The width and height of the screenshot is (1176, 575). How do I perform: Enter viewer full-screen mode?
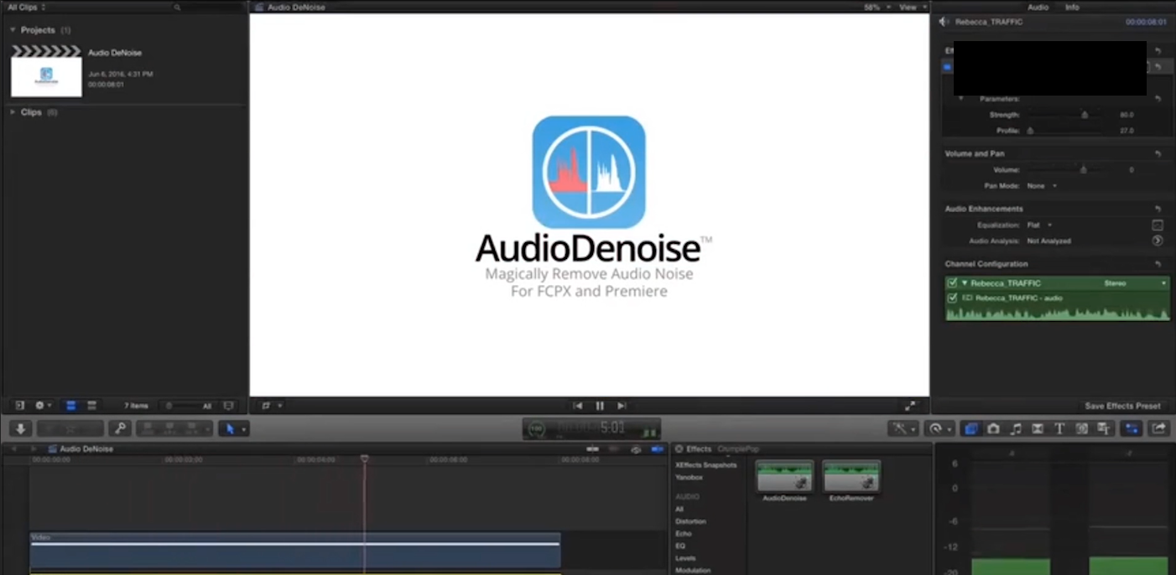pos(910,406)
